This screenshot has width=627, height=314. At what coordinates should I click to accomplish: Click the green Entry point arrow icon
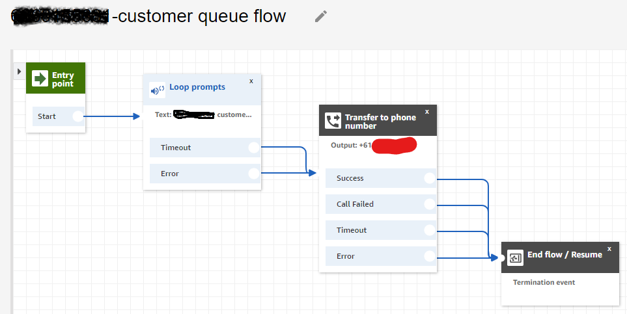40,79
